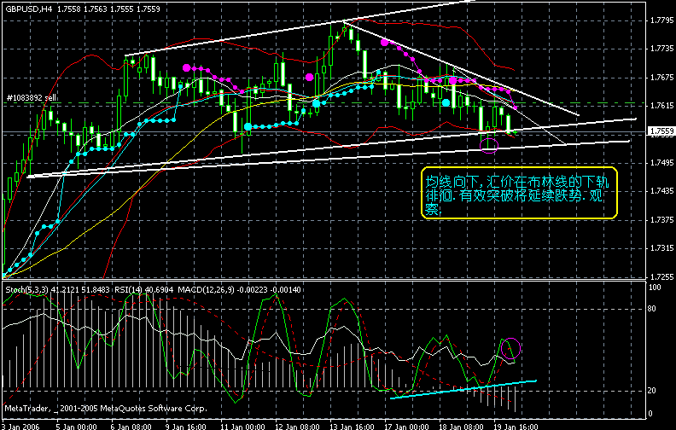676x430 pixels.
Task: Click the 5 Jan 00:00 time label
Action: click(76, 427)
